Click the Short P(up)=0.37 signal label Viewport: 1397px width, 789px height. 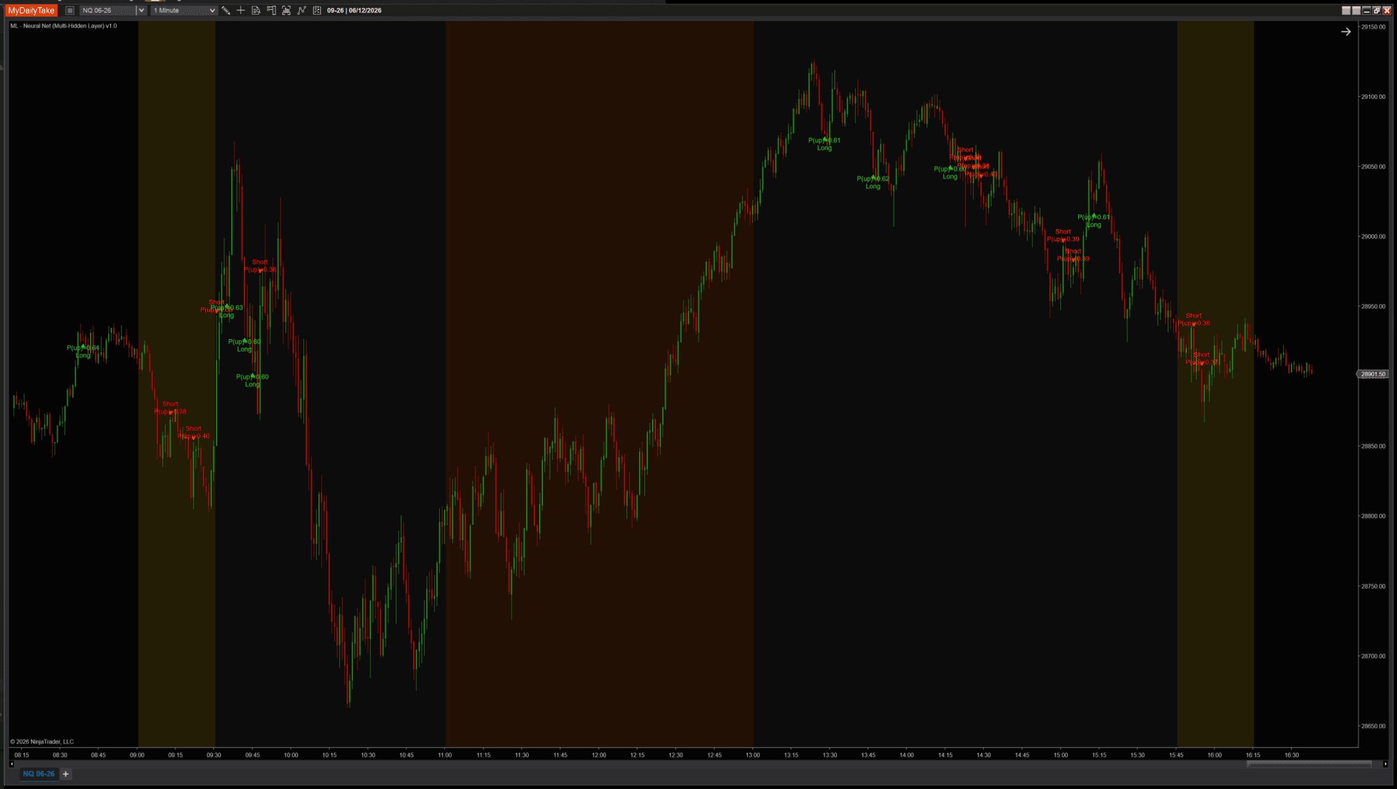pyautogui.click(x=1202, y=358)
